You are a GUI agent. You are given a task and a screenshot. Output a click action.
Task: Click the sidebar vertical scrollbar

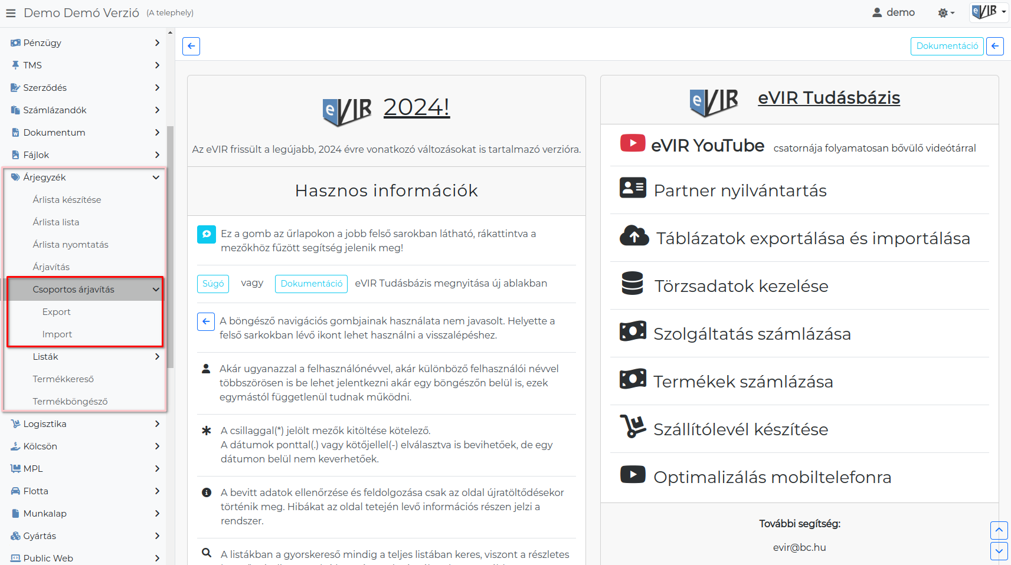[x=170, y=247]
